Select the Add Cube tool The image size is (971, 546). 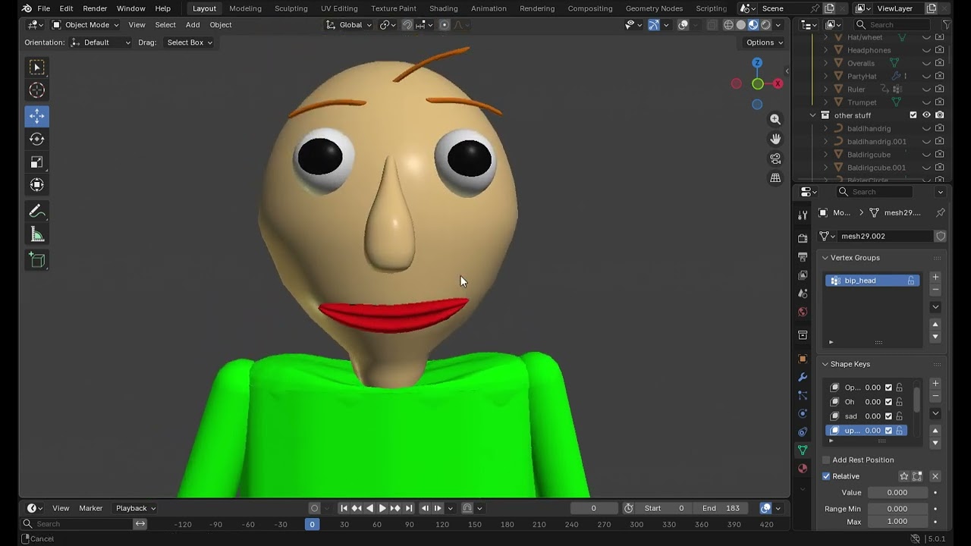(37, 260)
